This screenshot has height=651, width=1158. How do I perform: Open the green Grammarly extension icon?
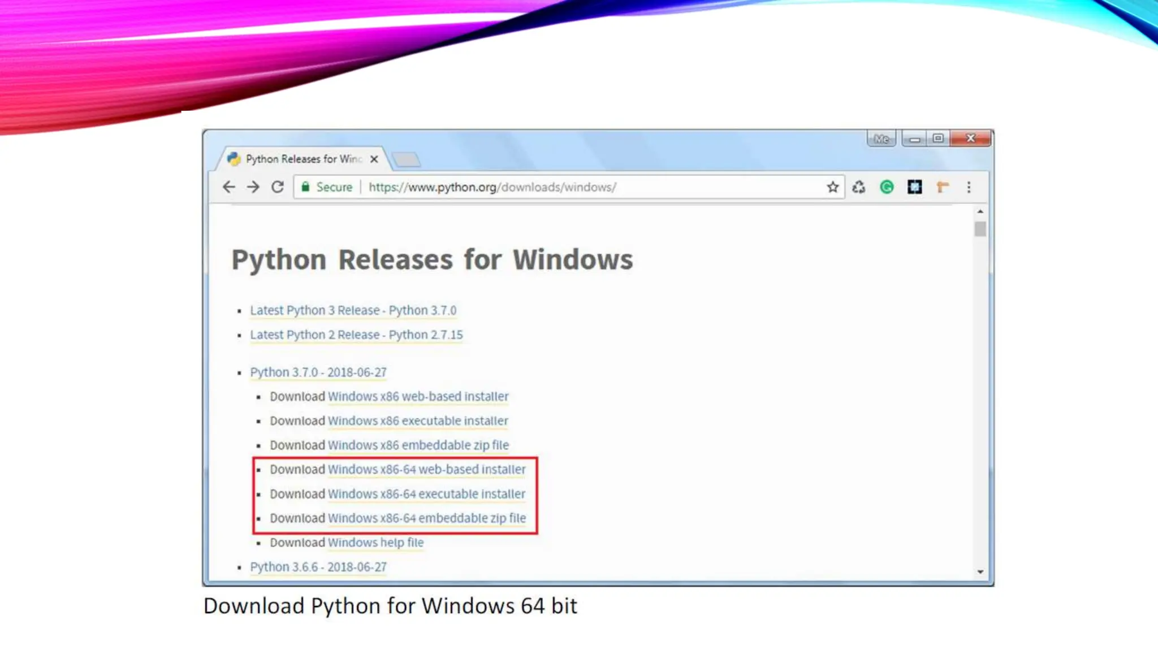click(887, 187)
